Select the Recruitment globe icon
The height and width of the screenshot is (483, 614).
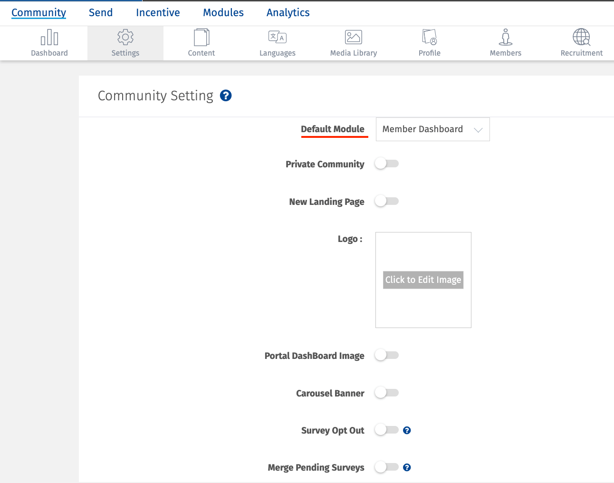[581, 42]
